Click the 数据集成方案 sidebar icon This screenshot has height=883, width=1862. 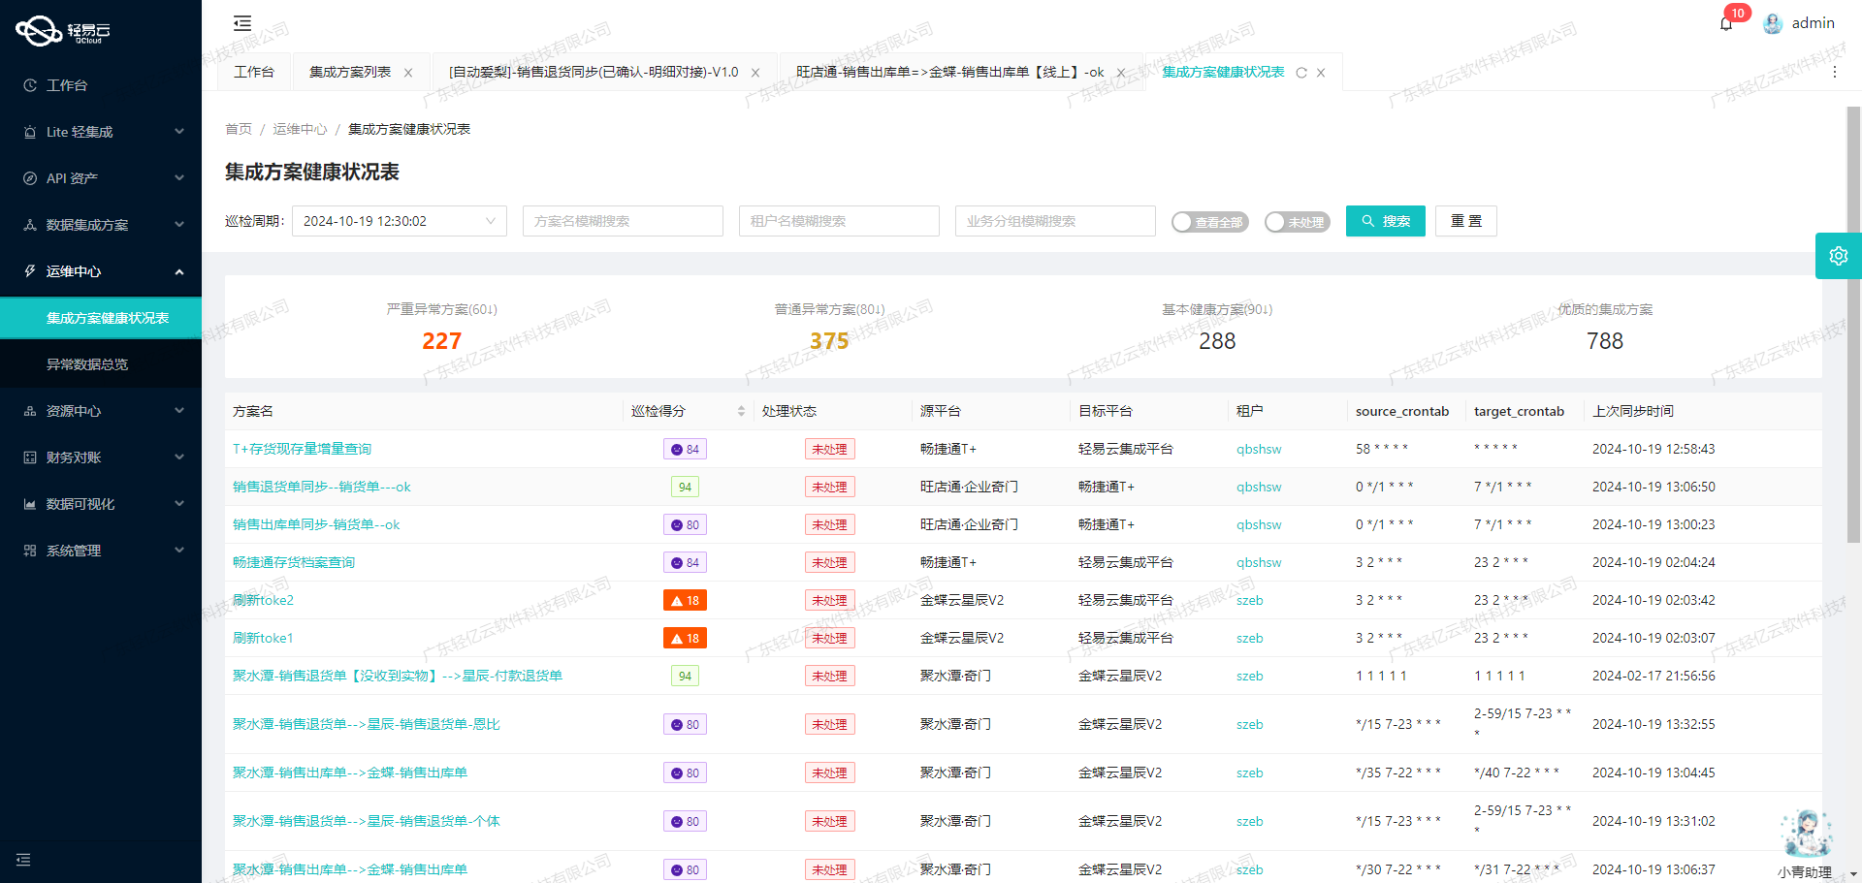tap(30, 225)
